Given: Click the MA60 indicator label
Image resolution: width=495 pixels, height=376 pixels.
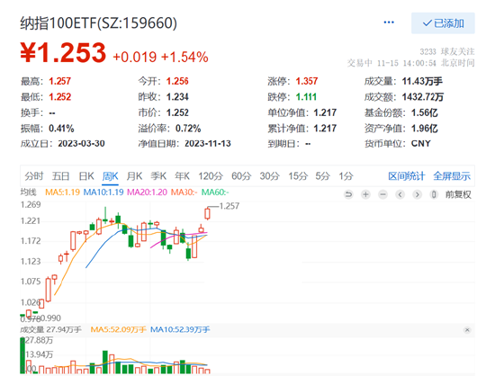Looking at the screenshot, I should click(x=215, y=192).
